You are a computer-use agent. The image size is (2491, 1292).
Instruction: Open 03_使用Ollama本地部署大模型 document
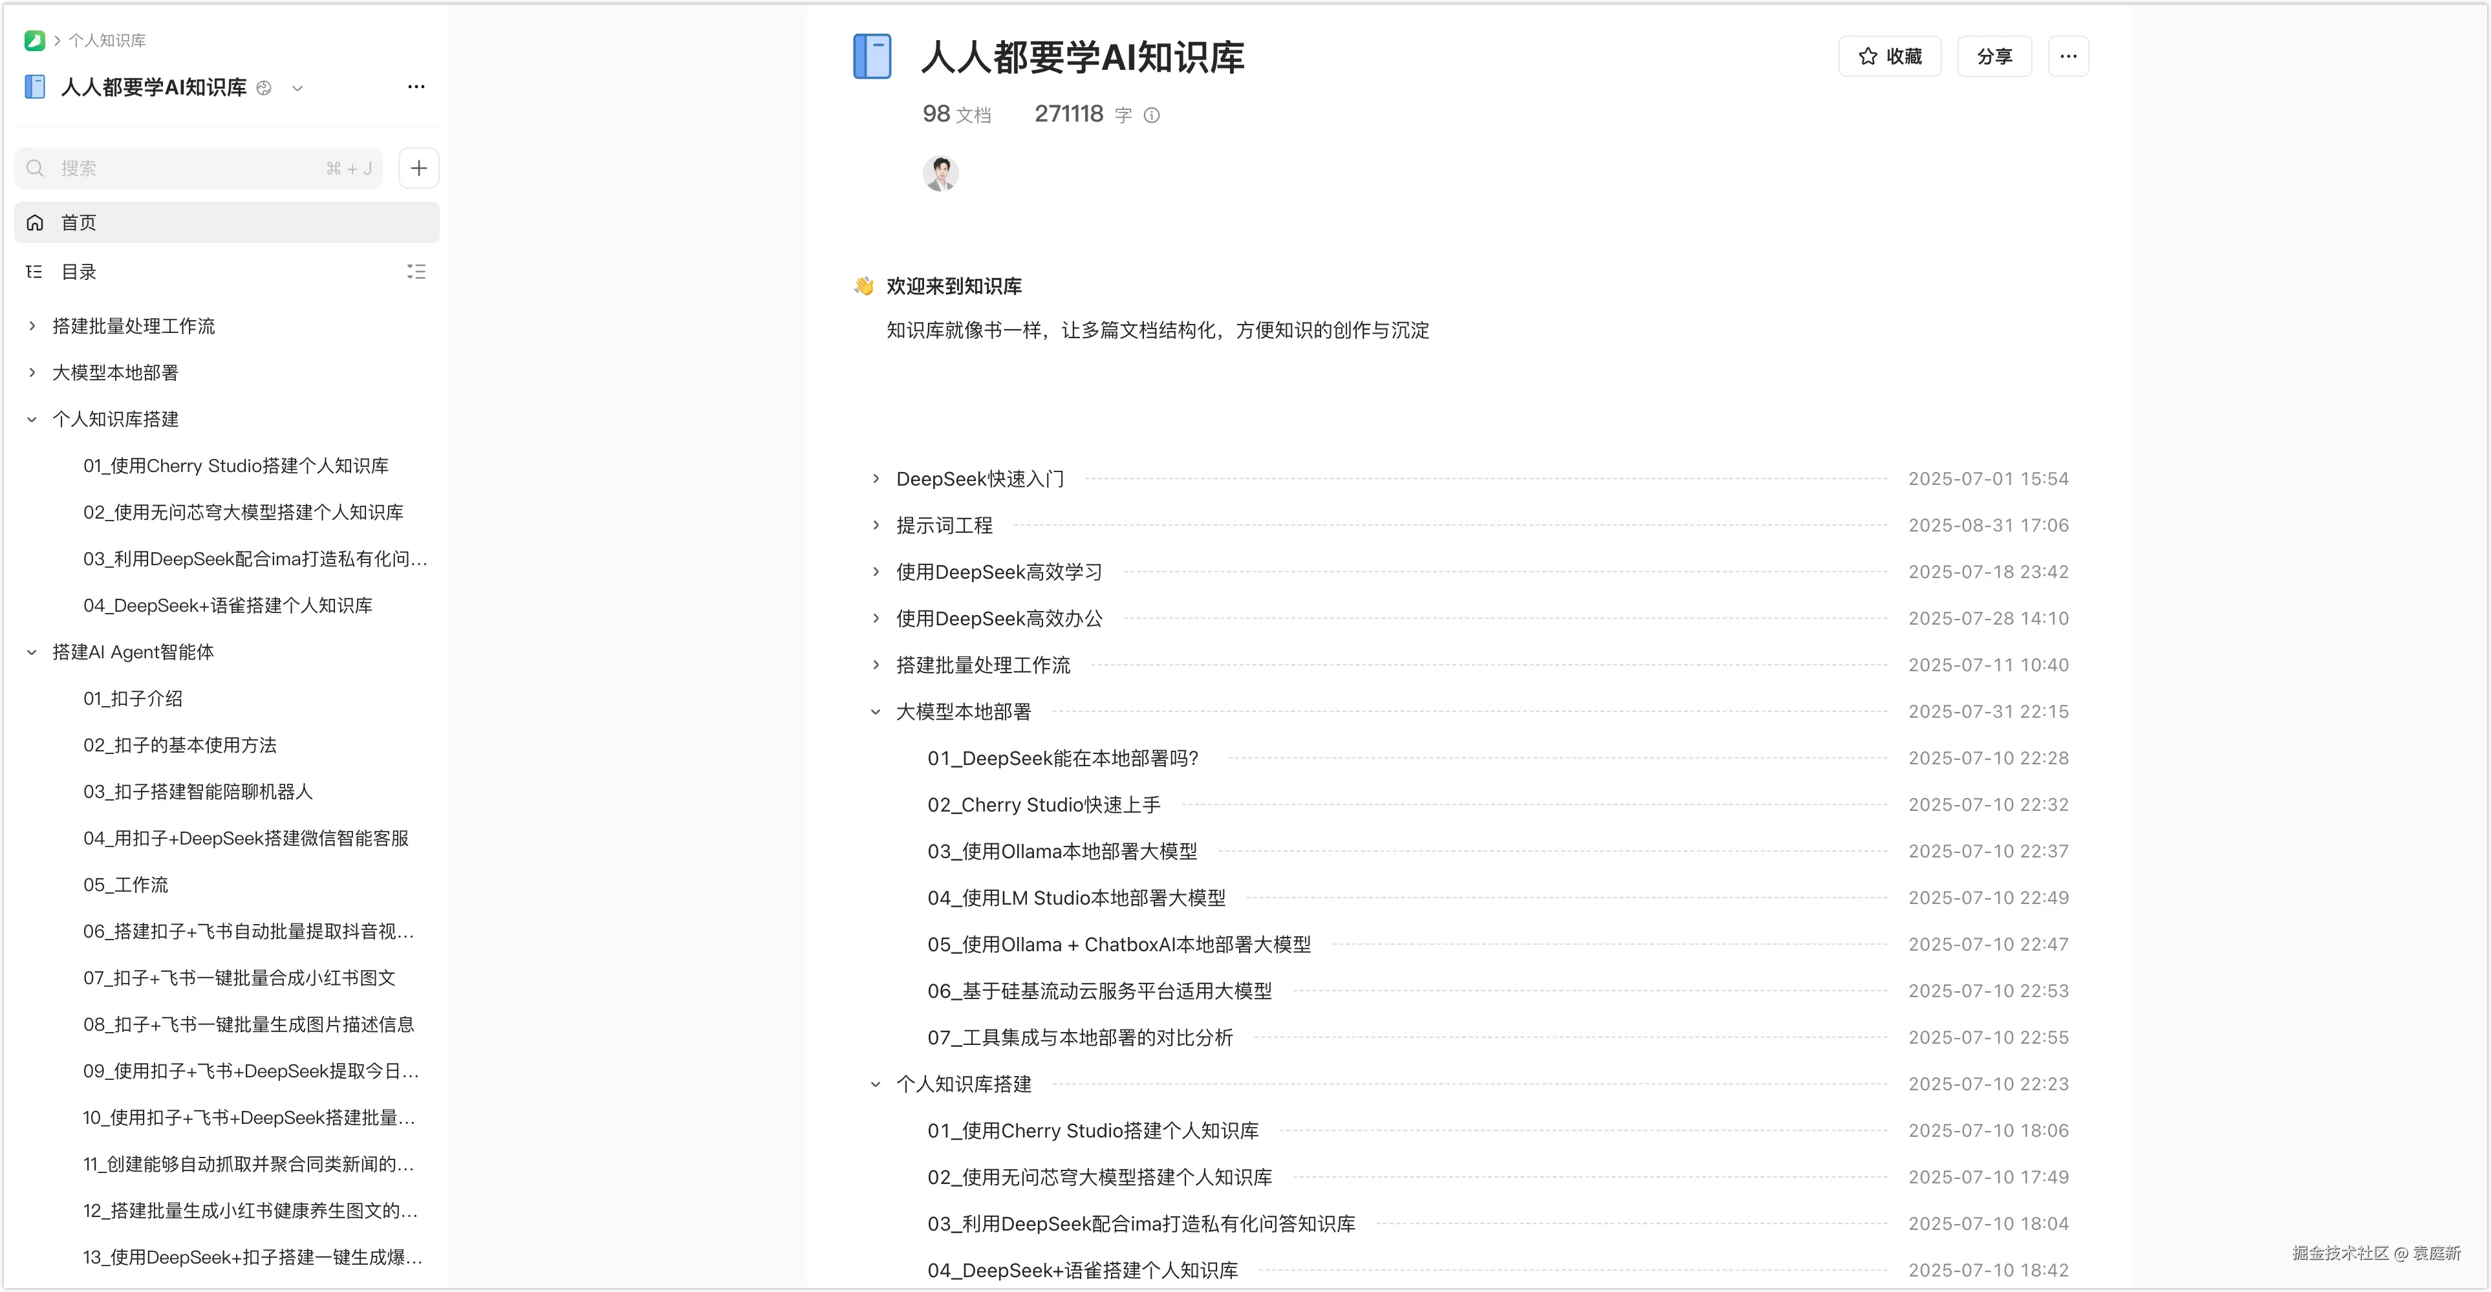click(1062, 851)
